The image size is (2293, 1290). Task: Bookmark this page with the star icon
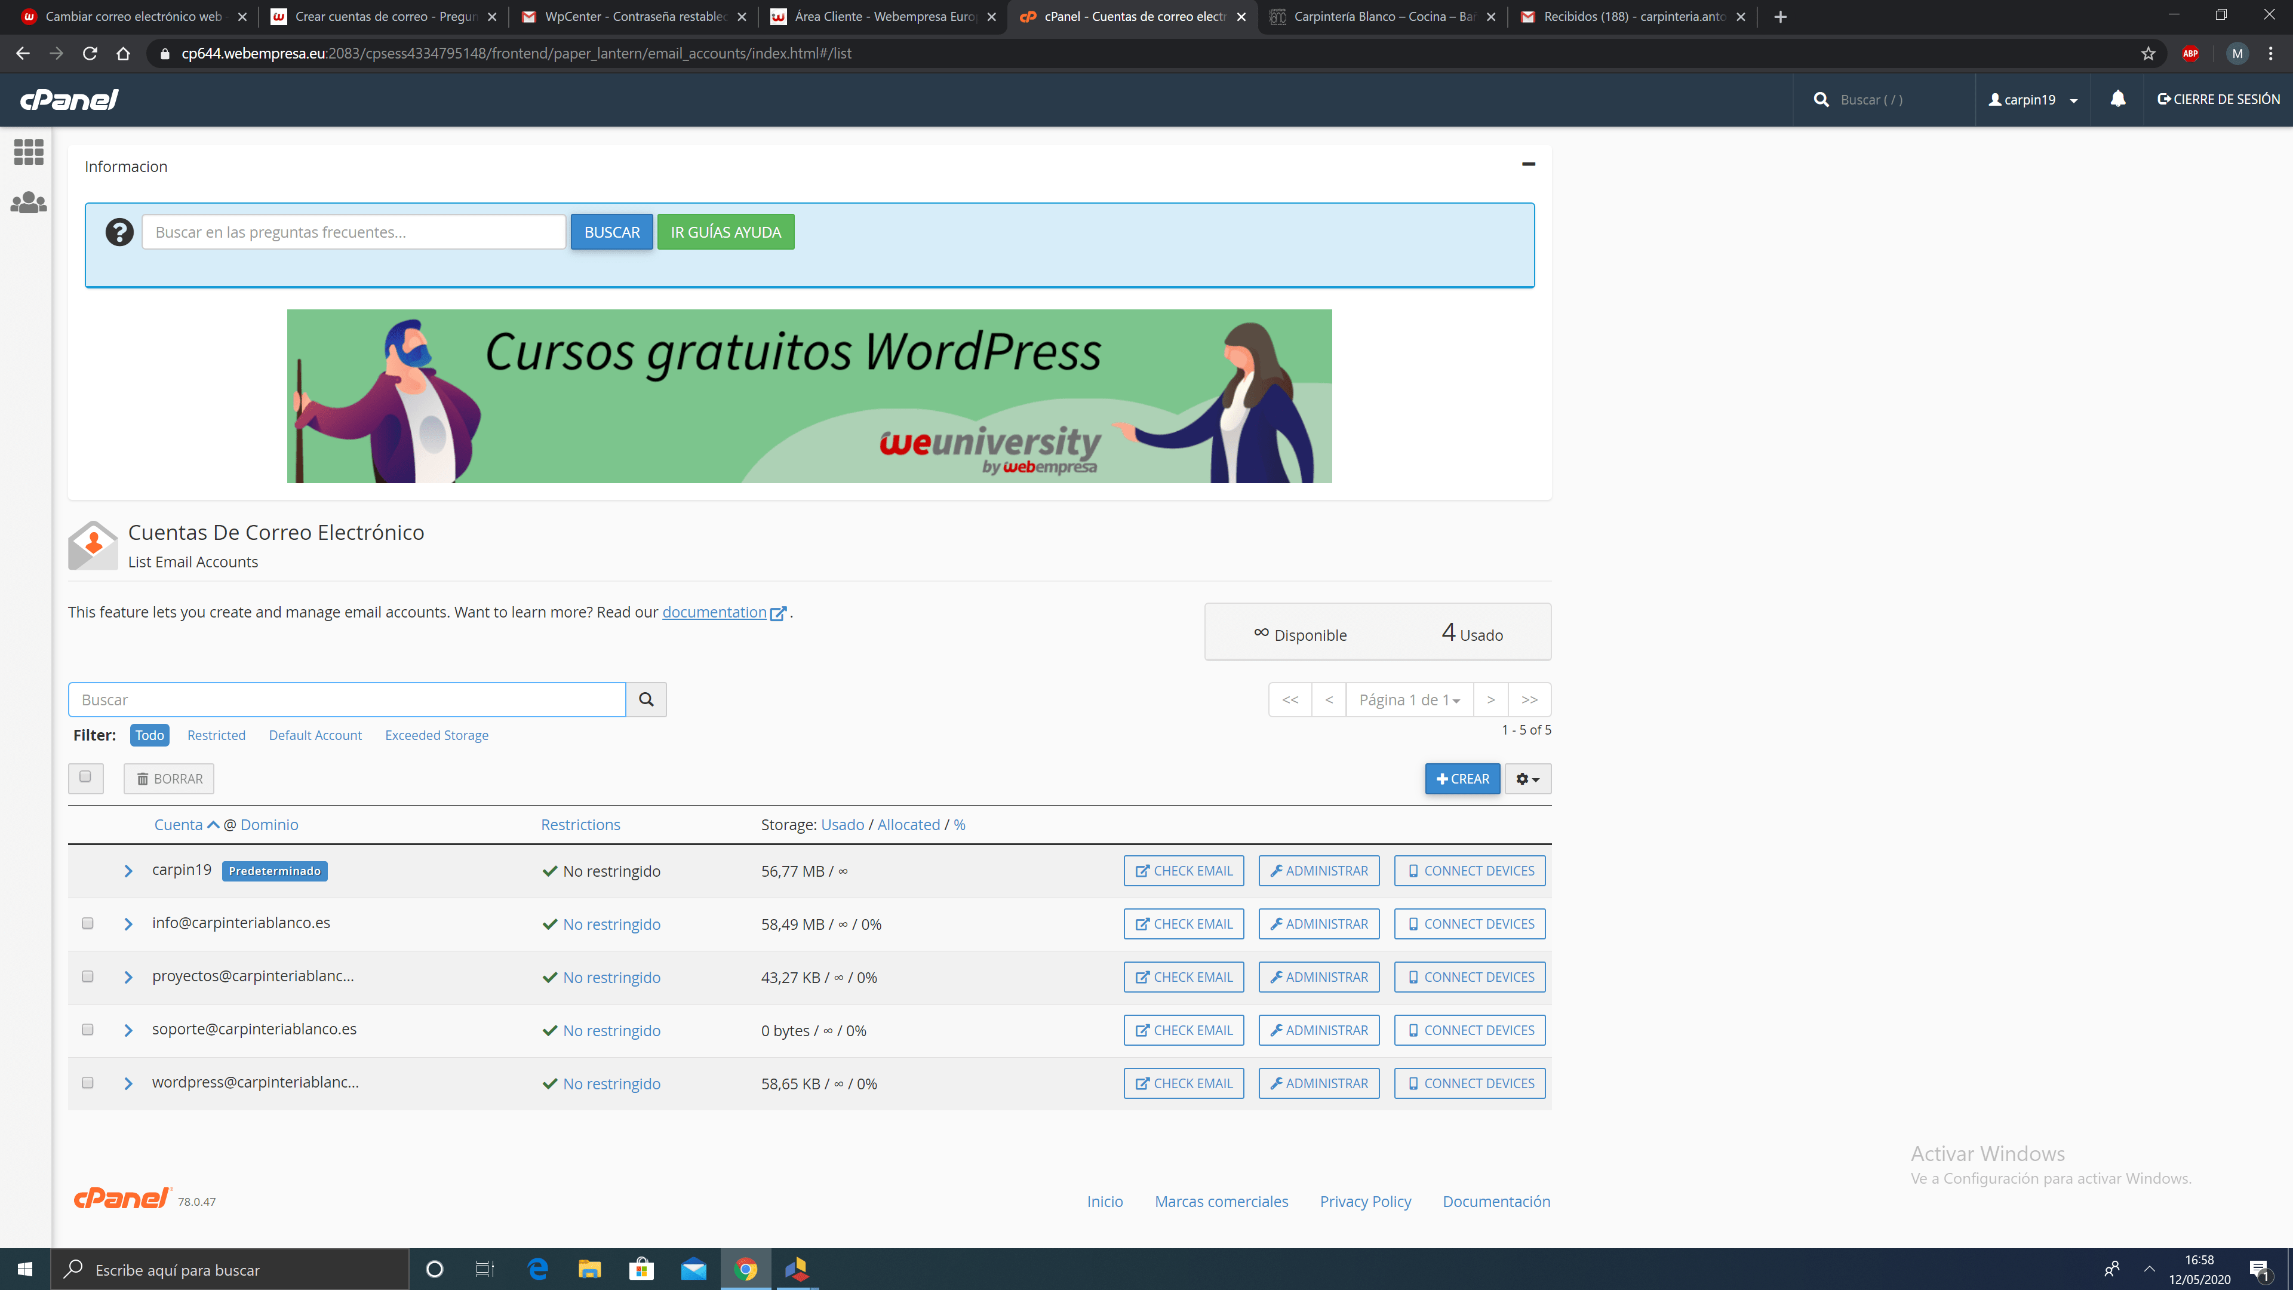pos(2148,53)
